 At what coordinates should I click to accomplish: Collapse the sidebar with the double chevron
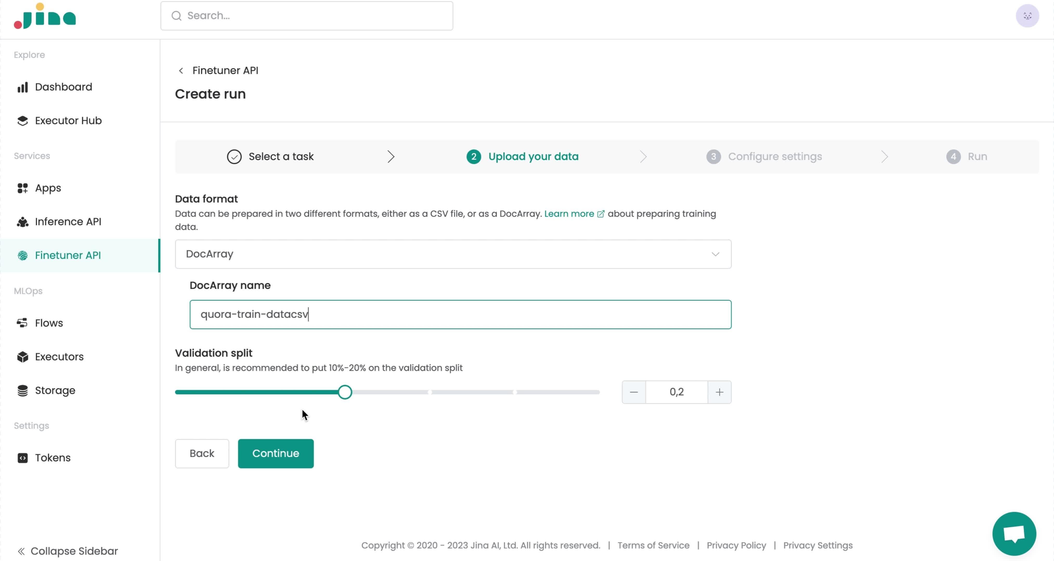pos(21,551)
